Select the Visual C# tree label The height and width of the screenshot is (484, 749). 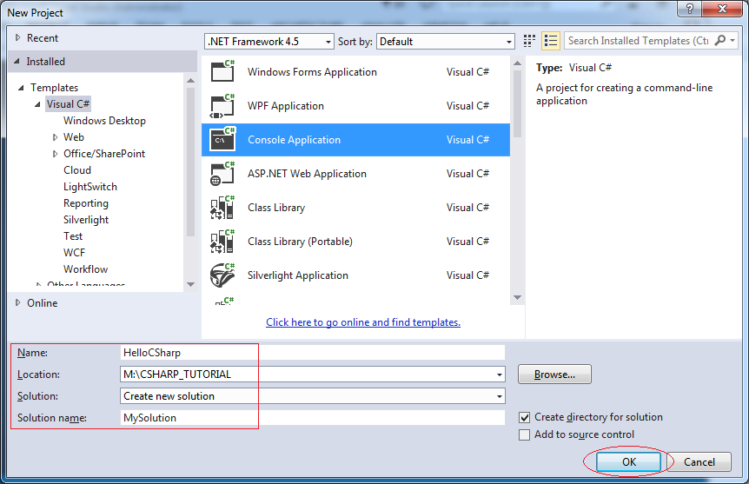(68, 104)
